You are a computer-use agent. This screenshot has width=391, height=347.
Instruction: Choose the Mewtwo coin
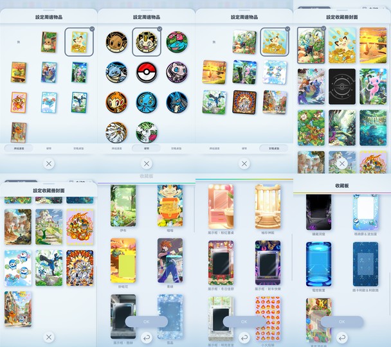pos(177,72)
